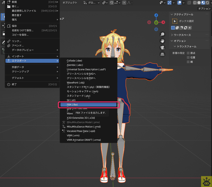Click the power icon next to 終了
The height and width of the screenshot is (187, 212).
9,84
